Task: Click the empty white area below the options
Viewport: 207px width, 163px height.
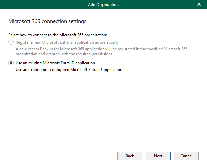Action: click(x=103, y=110)
